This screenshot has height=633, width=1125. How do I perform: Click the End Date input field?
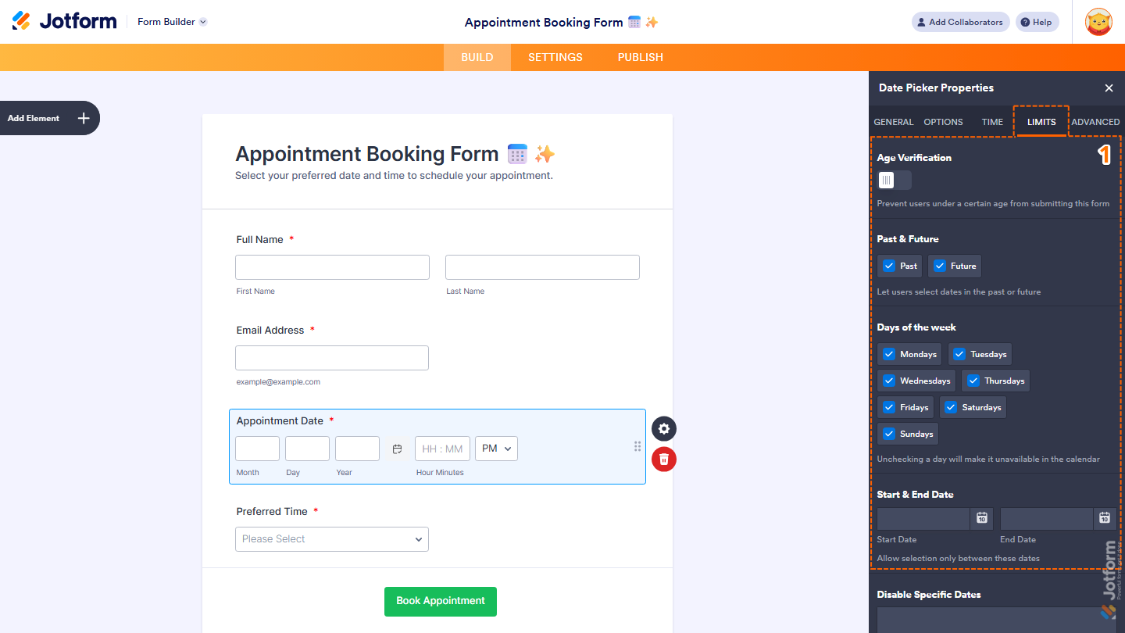pos(1047,518)
